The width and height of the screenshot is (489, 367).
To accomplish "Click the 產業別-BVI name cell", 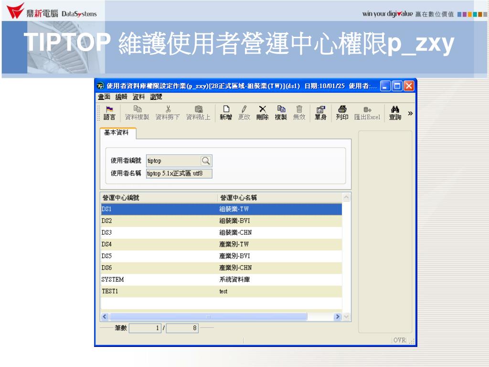I will pos(234,256).
